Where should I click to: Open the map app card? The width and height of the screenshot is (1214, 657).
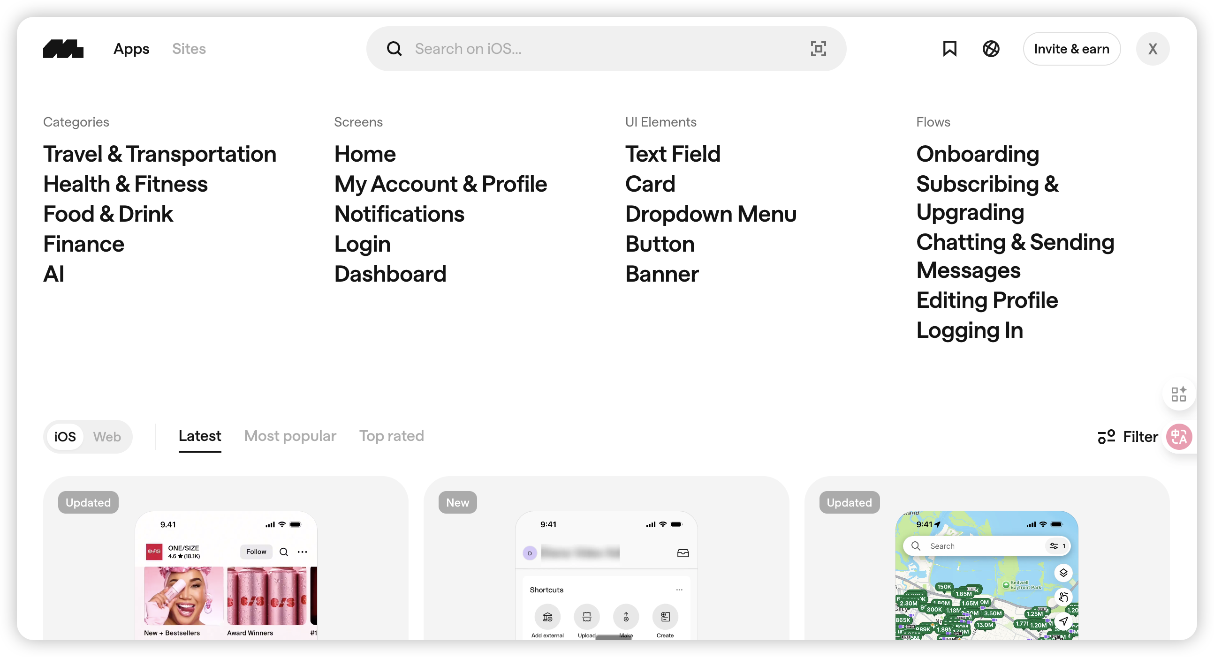pos(987,559)
